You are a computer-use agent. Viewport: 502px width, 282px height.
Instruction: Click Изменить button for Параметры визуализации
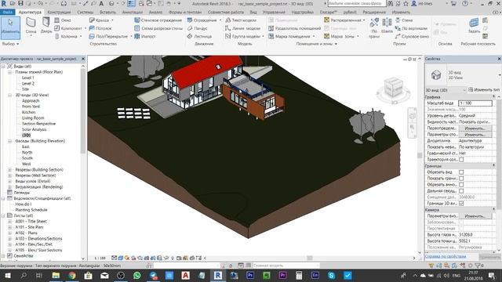point(475,216)
